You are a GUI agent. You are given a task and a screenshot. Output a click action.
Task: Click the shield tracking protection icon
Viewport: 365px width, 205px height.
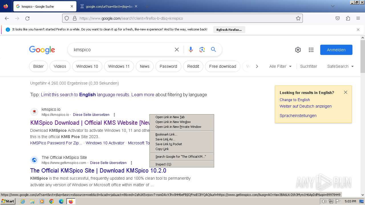[67, 18]
